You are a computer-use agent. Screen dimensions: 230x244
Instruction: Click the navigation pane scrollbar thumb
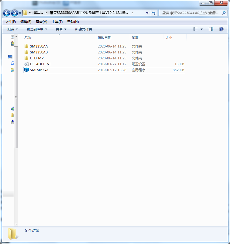click(16, 97)
